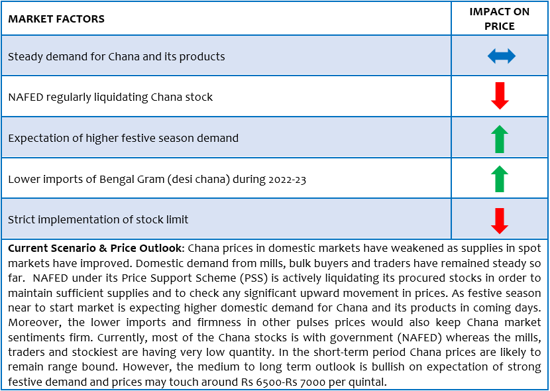
Task: Select the IMPACT ON PRICE header cell
Action: coord(500,19)
